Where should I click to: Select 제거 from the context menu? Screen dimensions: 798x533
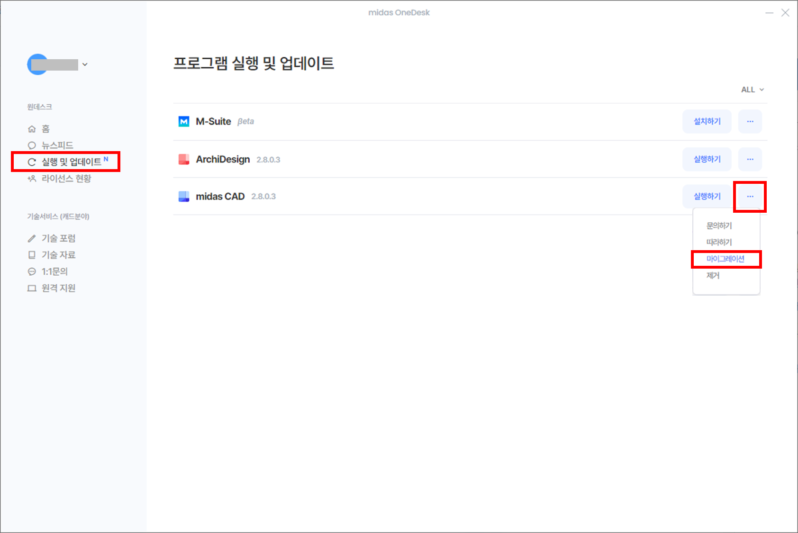pos(713,275)
